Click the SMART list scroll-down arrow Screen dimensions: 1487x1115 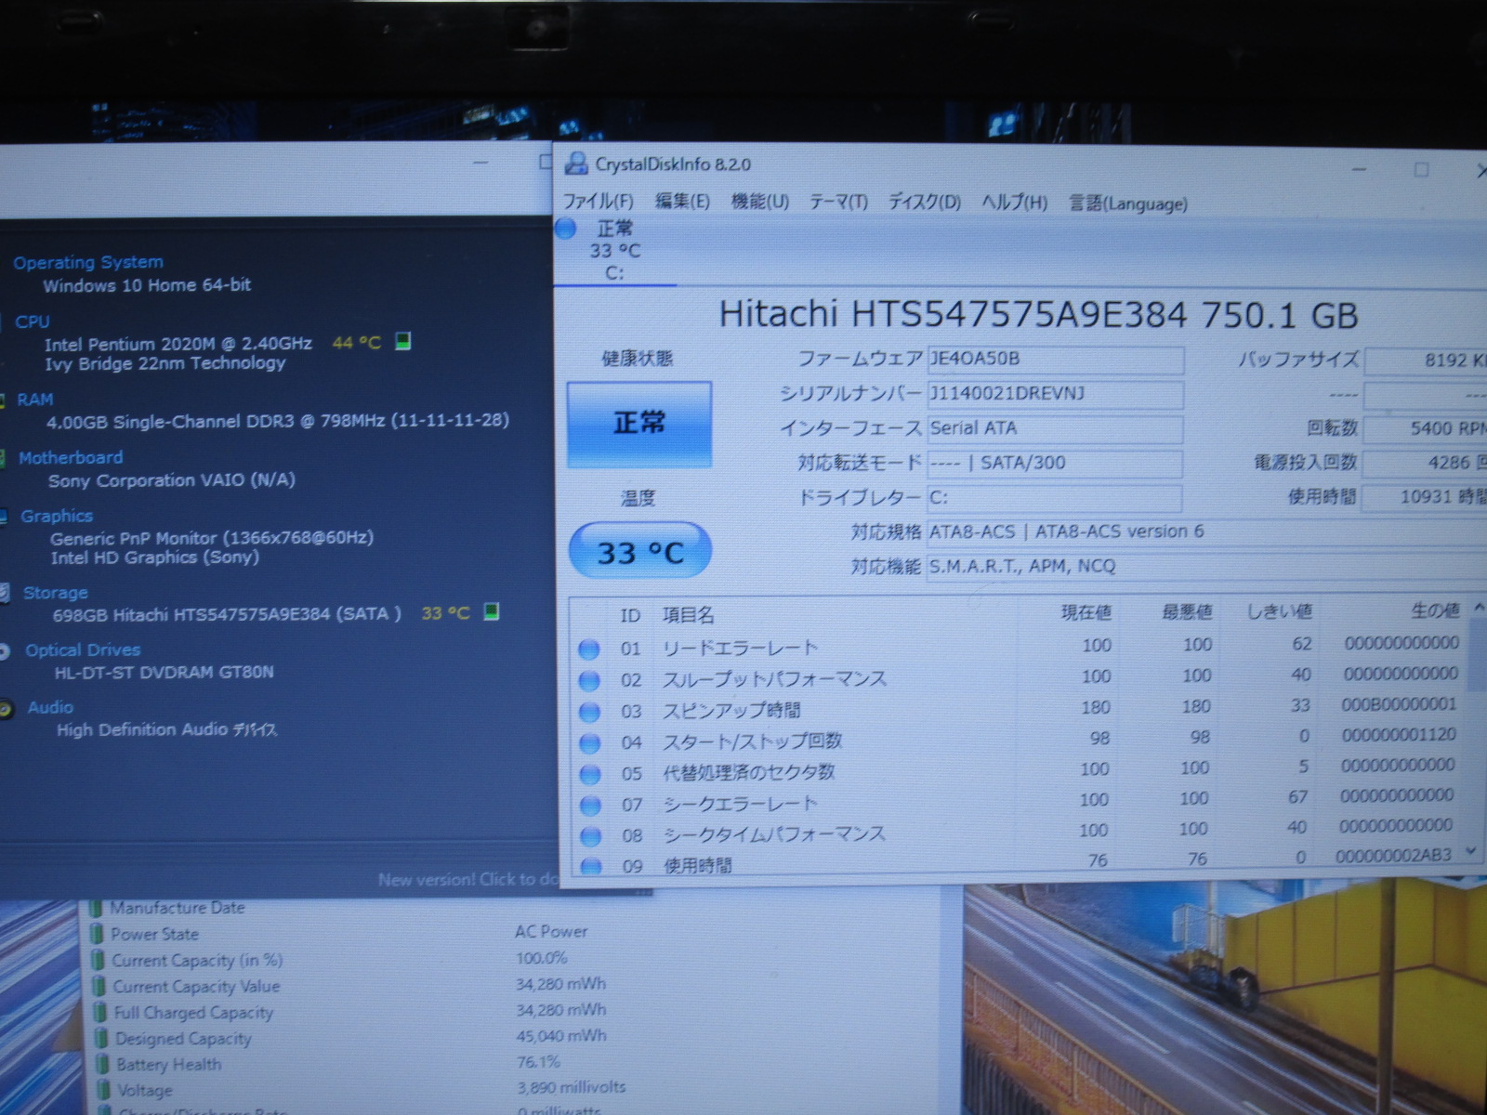tap(1471, 851)
